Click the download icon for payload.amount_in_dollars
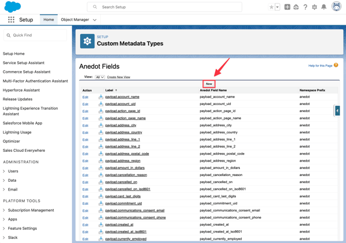The width and height of the screenshot is (346, 243). click(x=100, y=168)
